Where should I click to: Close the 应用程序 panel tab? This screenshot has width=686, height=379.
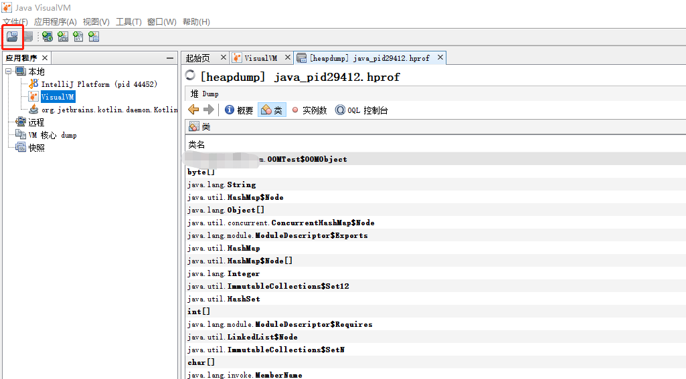(45, 57)
